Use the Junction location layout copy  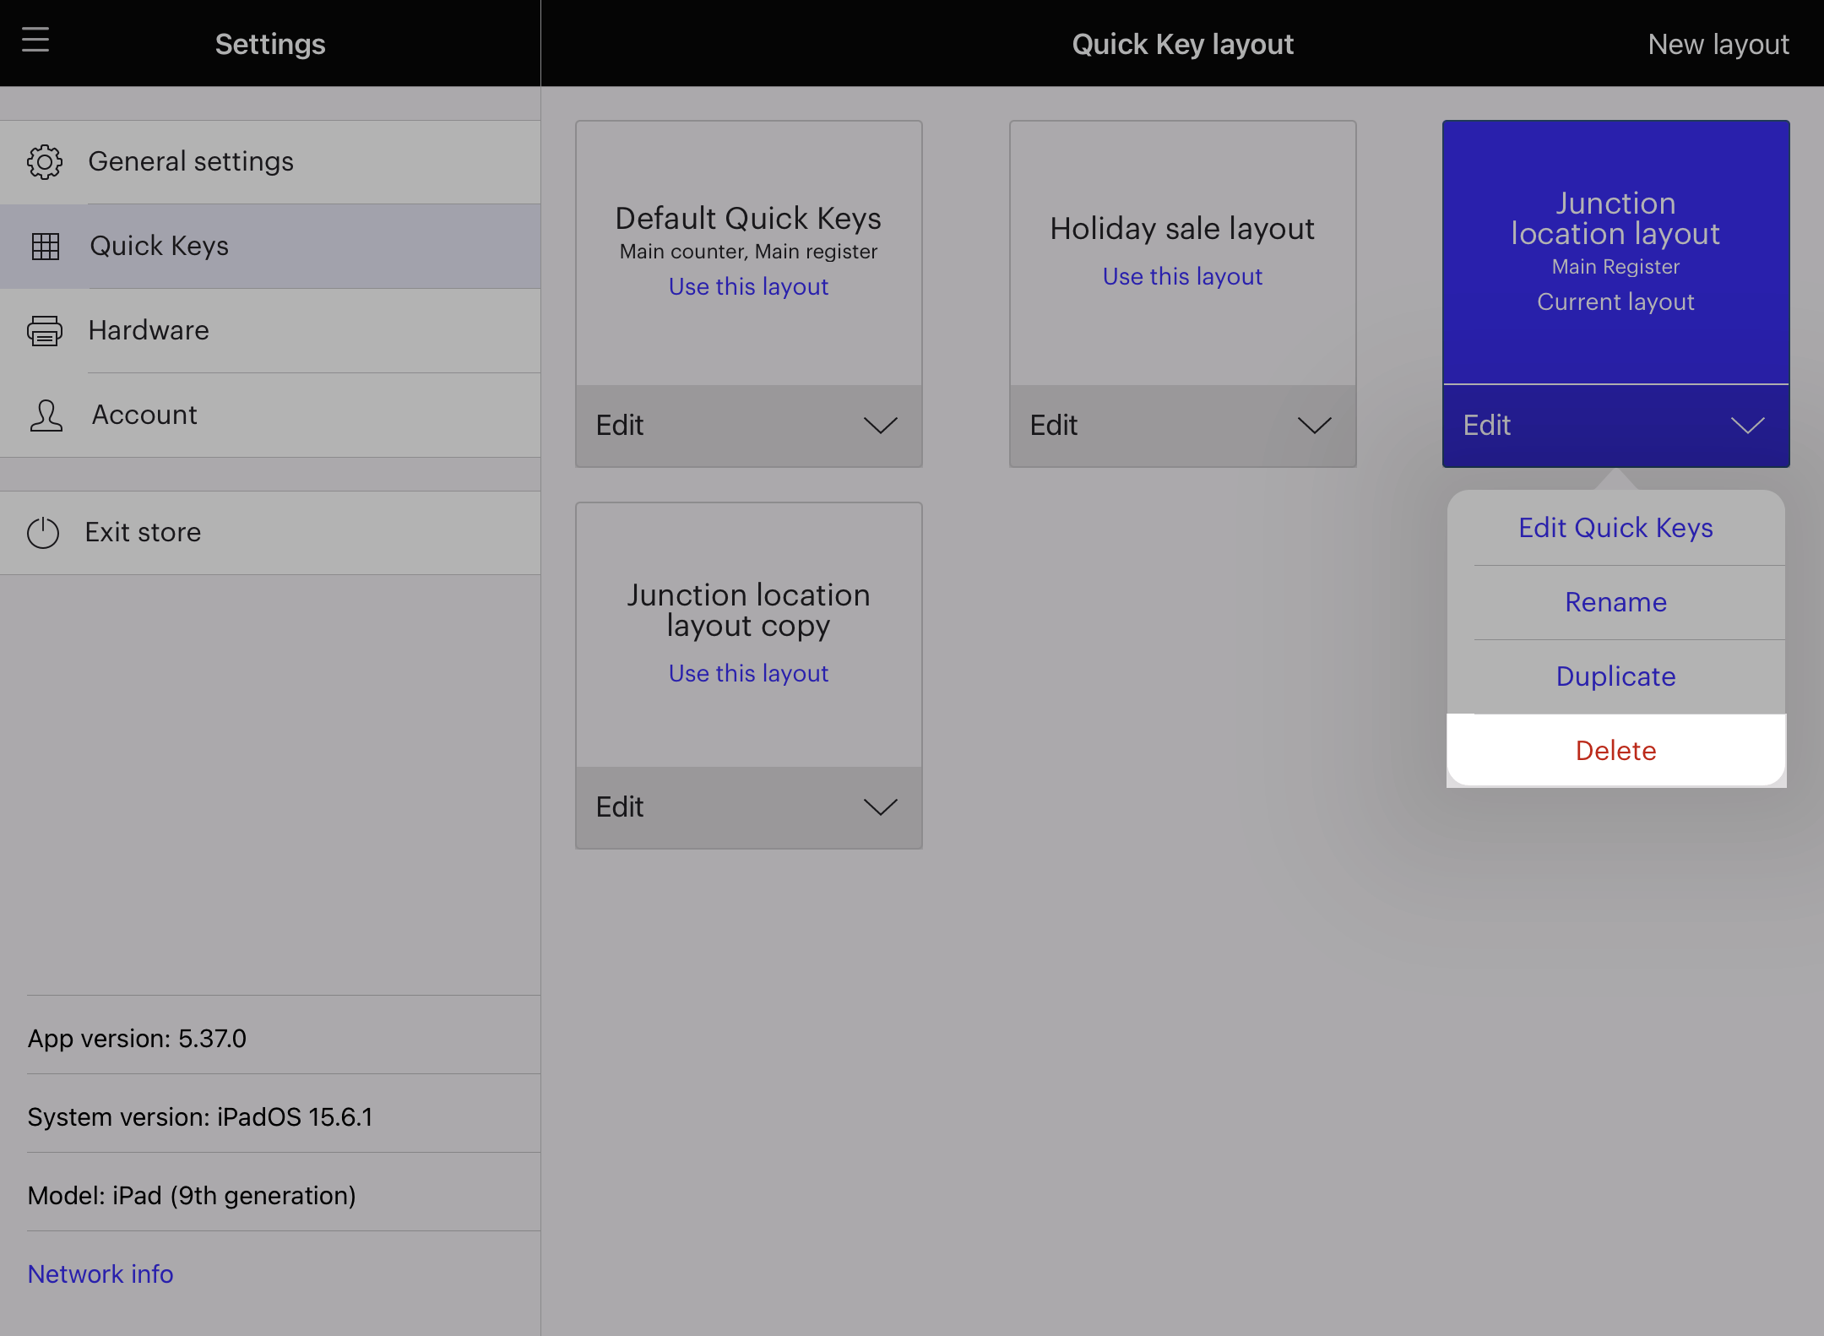[x=748, y=674]
